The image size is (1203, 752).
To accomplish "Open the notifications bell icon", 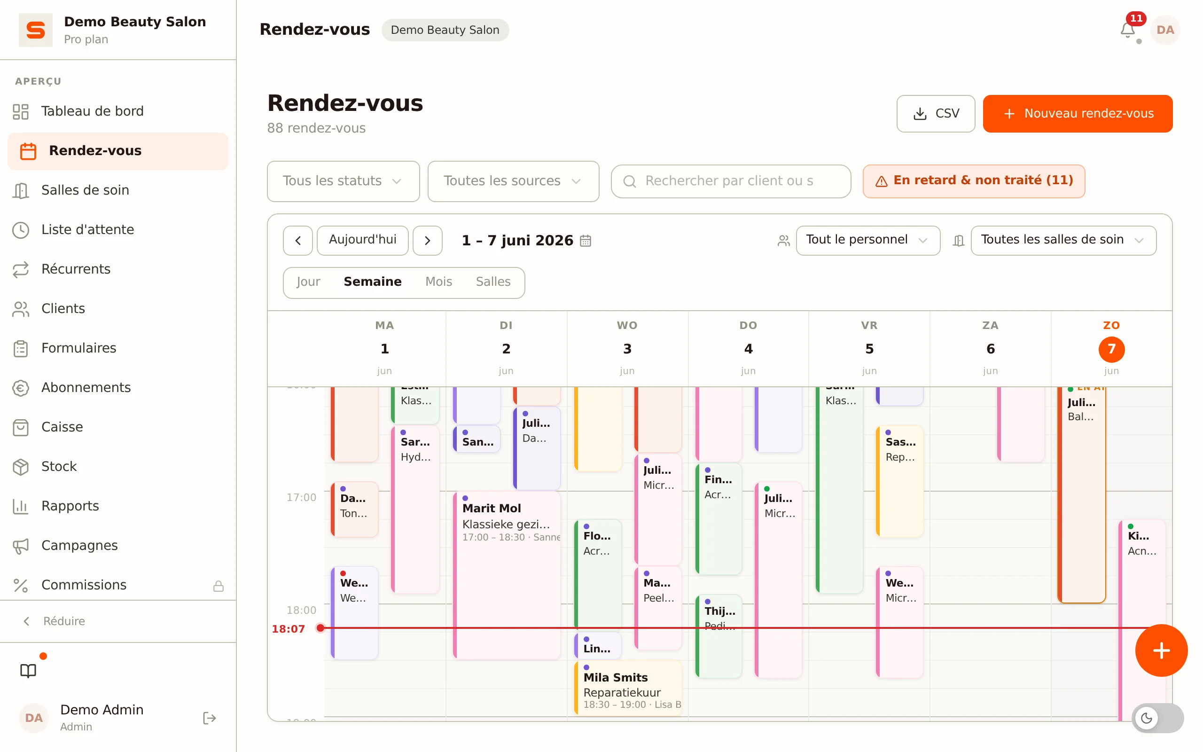I will pyautogui.click(x=1127, y=30).
